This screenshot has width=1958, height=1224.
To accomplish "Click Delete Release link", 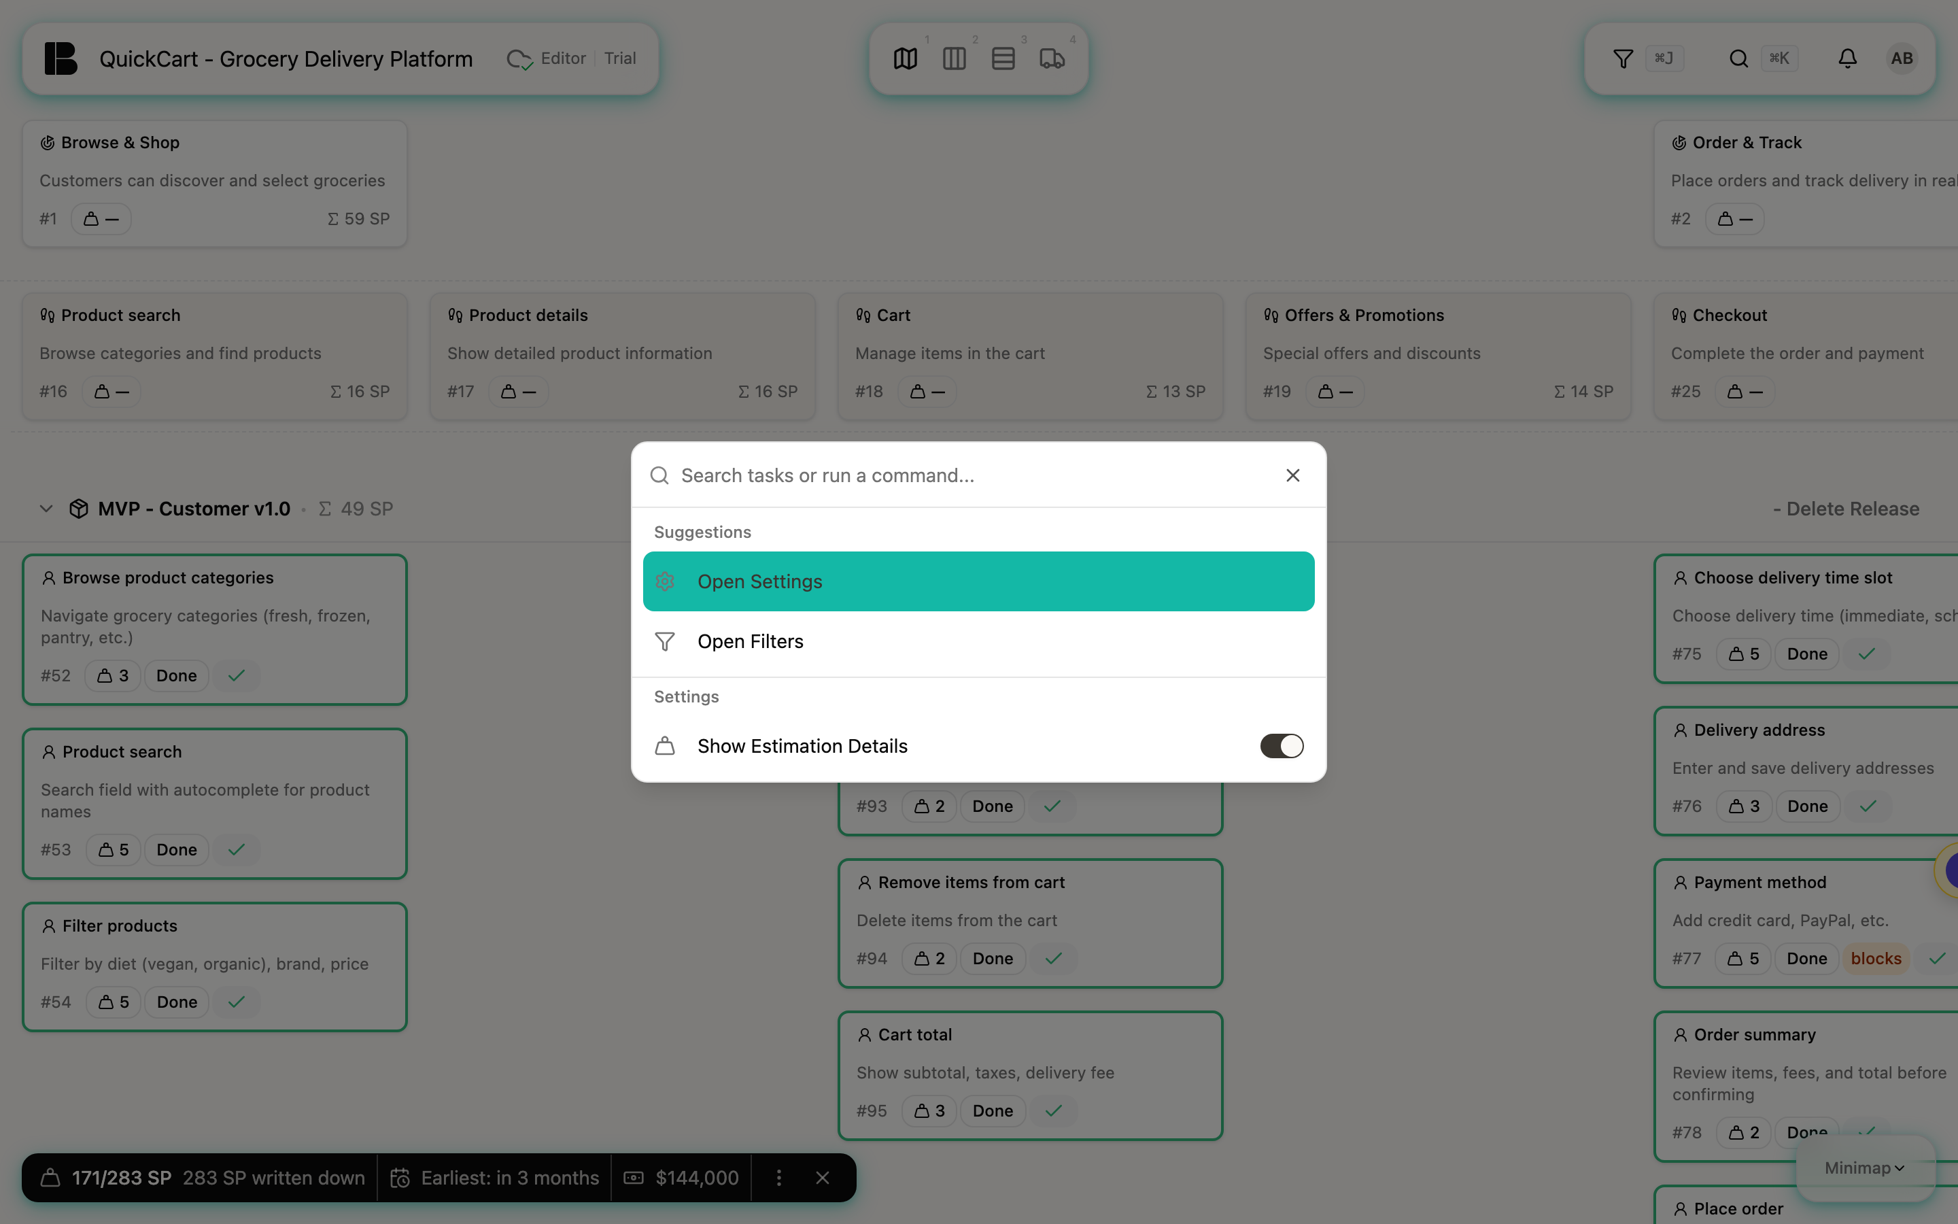I will [1847, 509].
